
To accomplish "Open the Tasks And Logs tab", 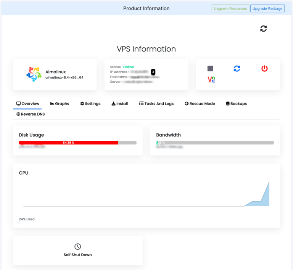I will click(x=156, y=104).
